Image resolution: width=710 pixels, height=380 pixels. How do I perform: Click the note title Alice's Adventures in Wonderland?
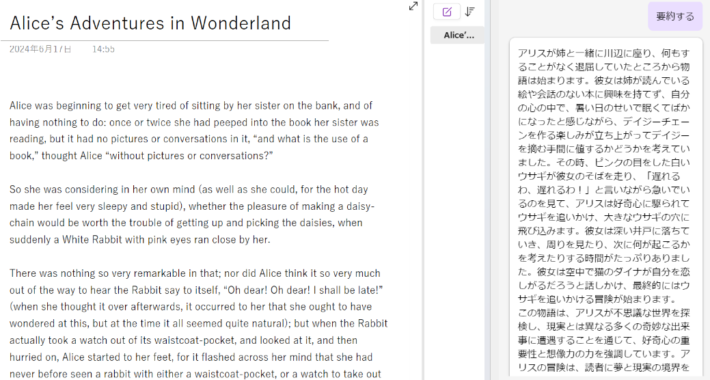coord(150,23)
